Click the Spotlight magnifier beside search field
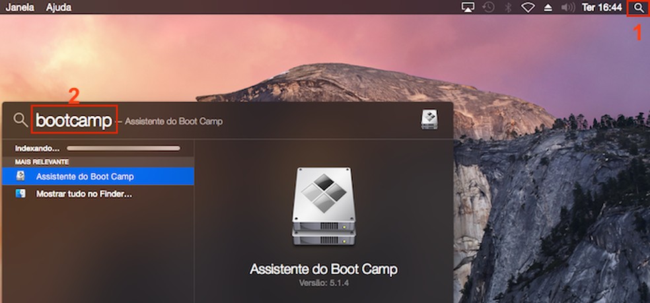 coord(20,120)
